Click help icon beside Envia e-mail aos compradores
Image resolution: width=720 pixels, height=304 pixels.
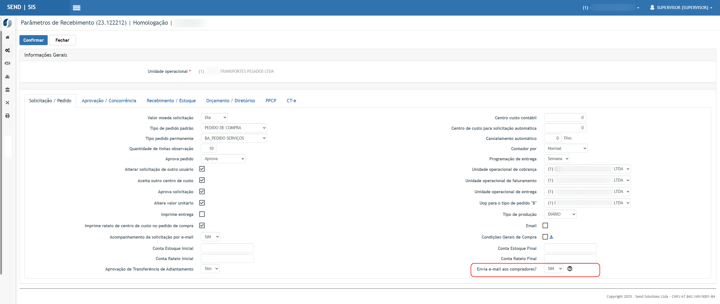pyautogui.click(x=570, y=269)
